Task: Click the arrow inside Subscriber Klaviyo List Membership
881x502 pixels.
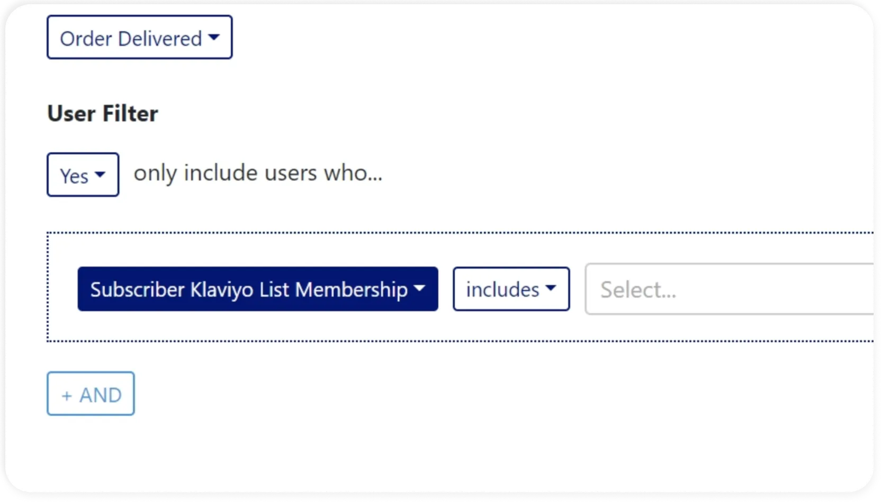Action: click(x=420, y=289)
